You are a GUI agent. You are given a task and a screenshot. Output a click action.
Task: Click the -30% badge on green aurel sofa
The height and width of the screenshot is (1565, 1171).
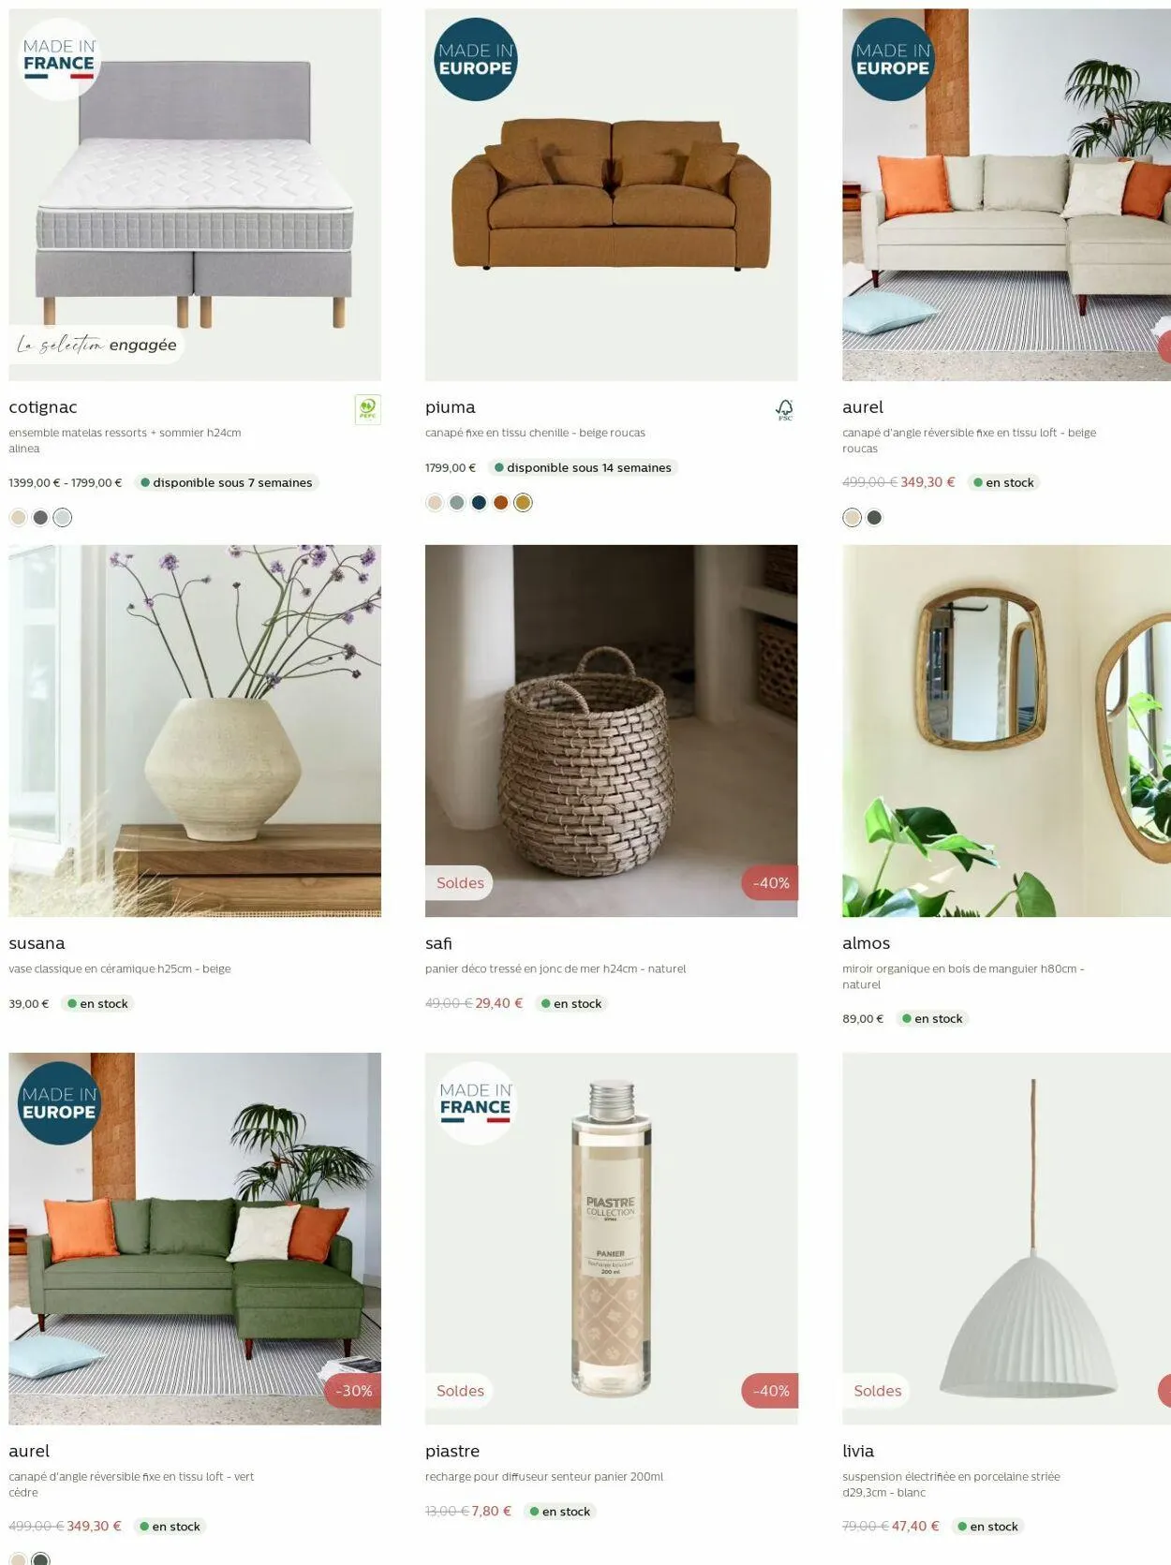[x=353, y=1391]
